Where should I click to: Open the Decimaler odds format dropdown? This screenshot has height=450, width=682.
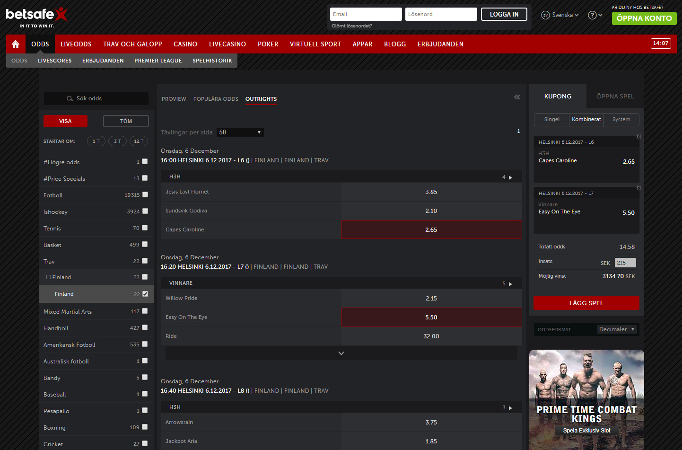[x=617, y=329]
